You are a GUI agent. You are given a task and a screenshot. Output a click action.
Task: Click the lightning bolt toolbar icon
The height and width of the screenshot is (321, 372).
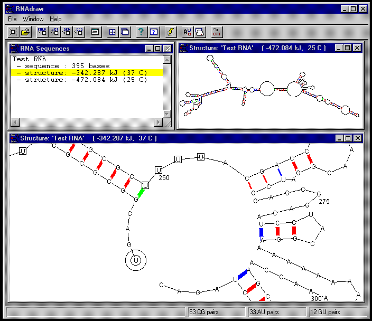click(171, 32)
